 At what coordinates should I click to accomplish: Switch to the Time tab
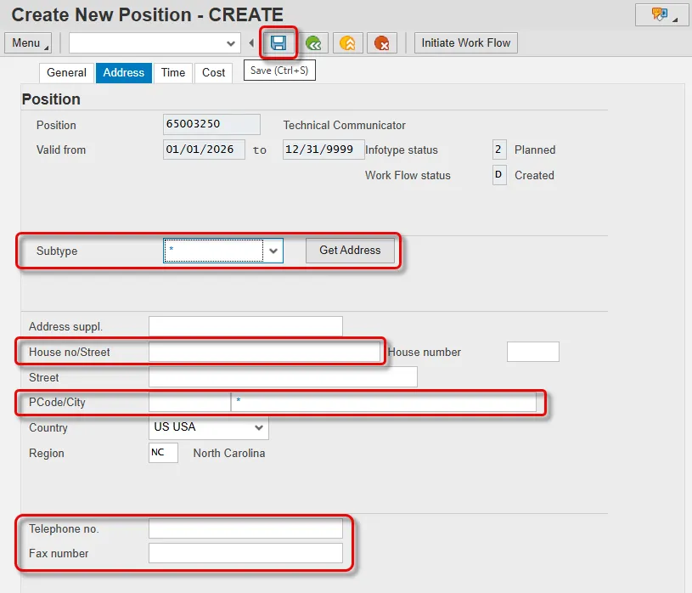(x=173, y=73)
